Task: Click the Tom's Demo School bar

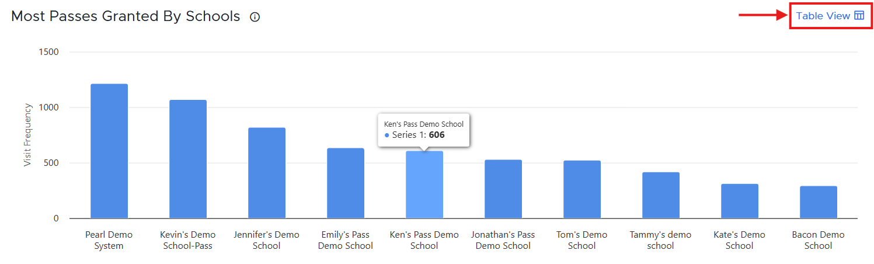Action: coord(582,190)
